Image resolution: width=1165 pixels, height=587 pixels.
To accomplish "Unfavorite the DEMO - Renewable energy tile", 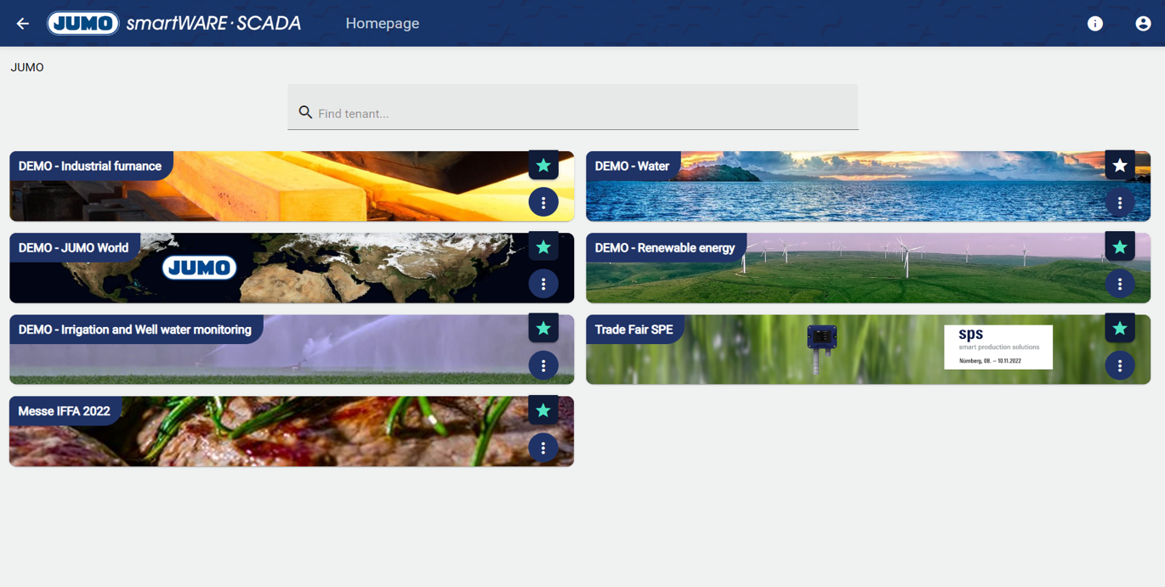I will (x=1120, y=247).
